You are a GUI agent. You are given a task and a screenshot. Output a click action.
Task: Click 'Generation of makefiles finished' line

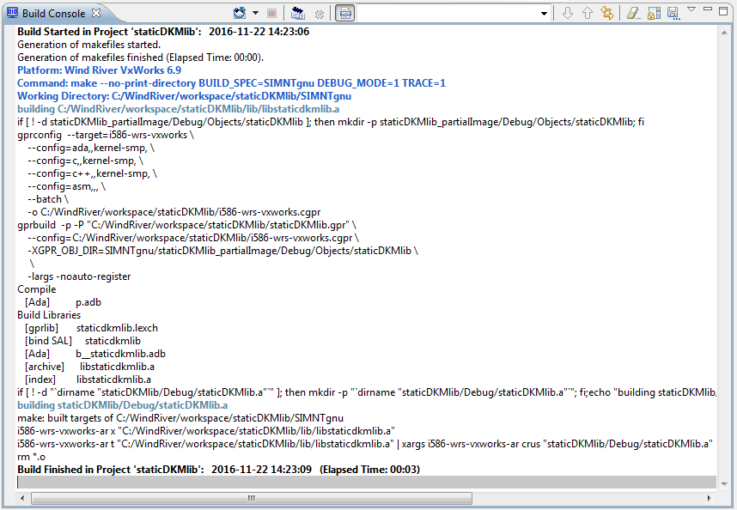click(x=141, y=58)
